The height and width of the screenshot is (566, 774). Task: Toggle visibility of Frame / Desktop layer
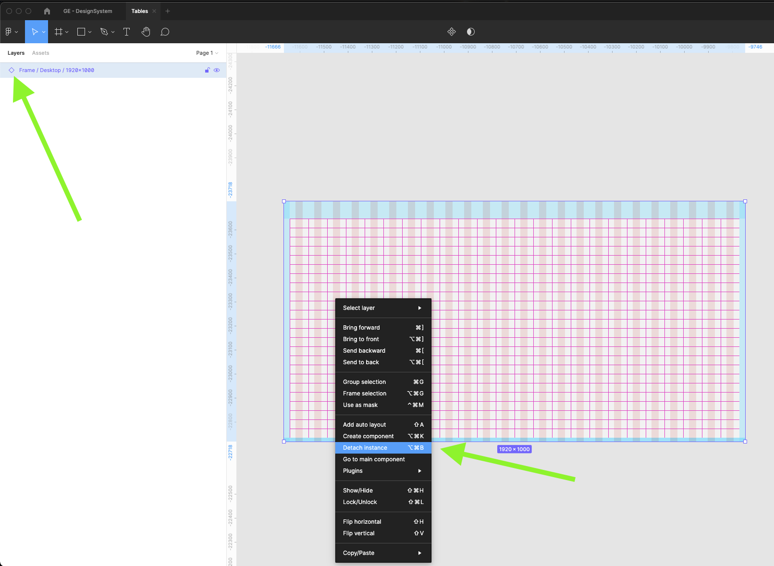[217, 70]
